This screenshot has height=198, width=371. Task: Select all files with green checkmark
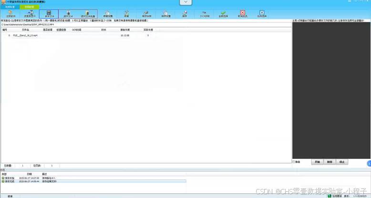223,14
